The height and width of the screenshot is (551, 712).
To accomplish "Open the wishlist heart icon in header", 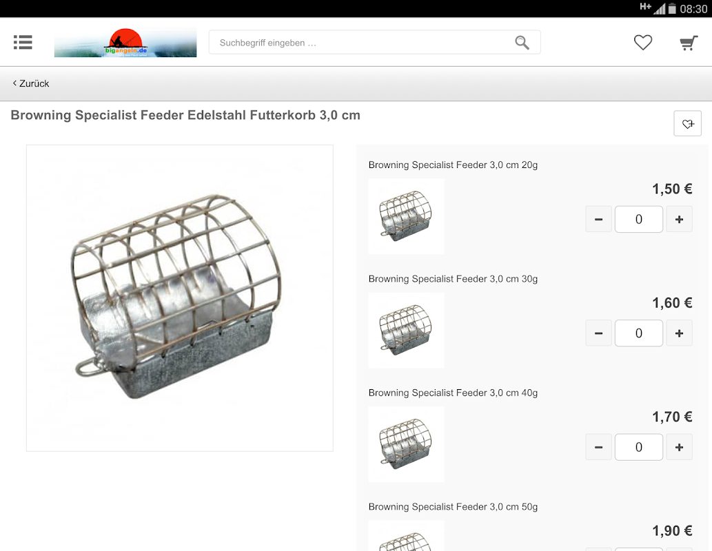I will (642, 43).
